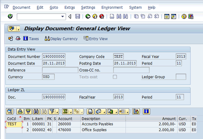Open the Environment menu

[x=112, y=7]
